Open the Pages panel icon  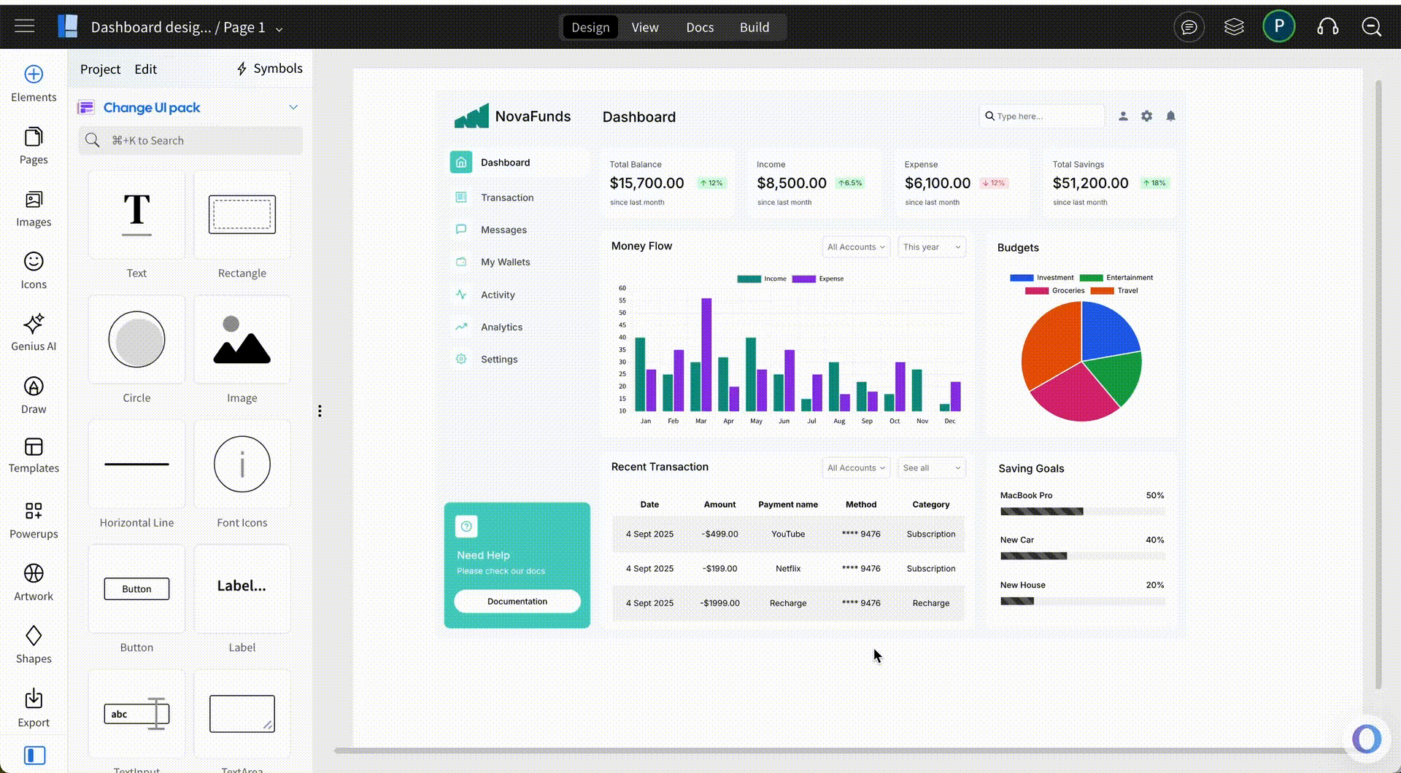(x=34, y=146)
